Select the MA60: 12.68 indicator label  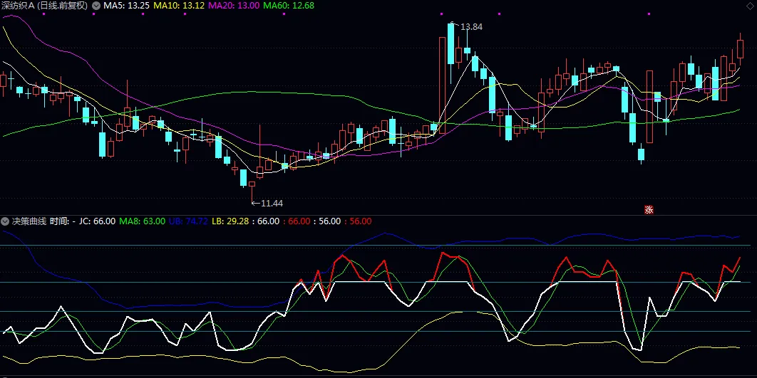tap(288, 6)
